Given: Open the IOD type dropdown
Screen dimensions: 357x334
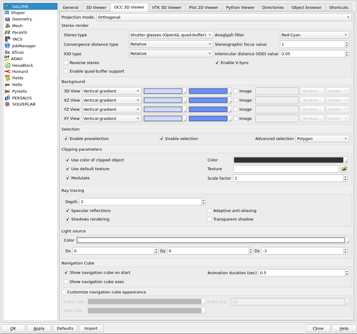Looking at the screenshot, I should pos(171,54).
